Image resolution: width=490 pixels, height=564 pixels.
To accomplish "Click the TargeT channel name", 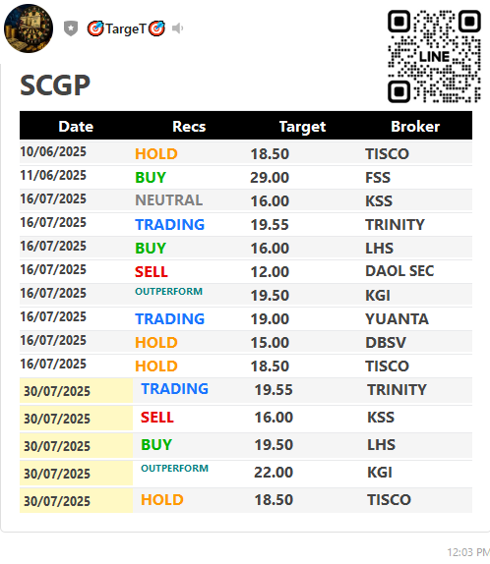I will point(126,28).
